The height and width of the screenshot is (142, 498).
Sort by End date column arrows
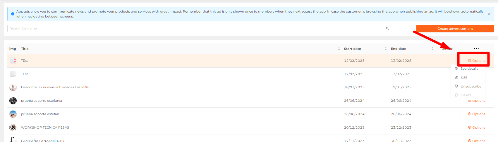pyautogui.click(x=432, y=49)
